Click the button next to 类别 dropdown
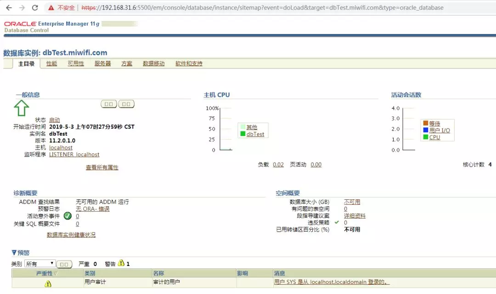Viewport: 496px width, 294px height. coord(64,264)
